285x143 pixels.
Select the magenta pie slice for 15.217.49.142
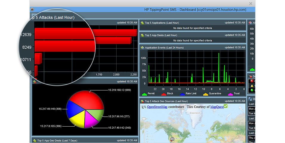tap(90, 120)
